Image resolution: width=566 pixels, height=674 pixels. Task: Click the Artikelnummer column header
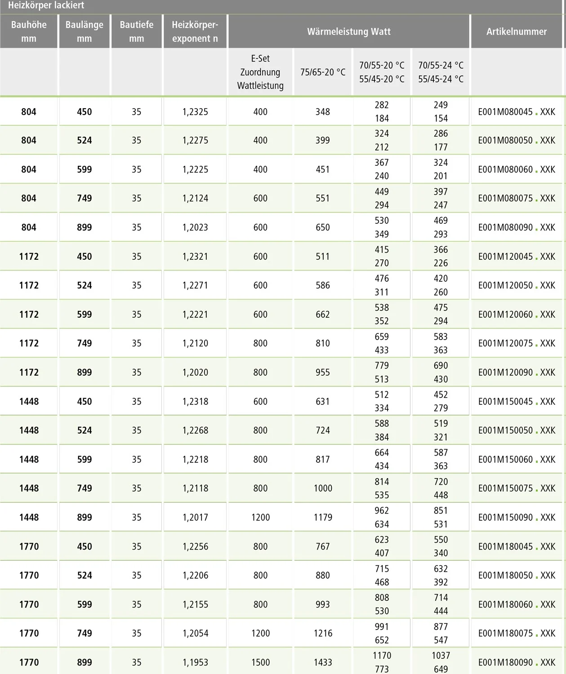tap(517, 31)
